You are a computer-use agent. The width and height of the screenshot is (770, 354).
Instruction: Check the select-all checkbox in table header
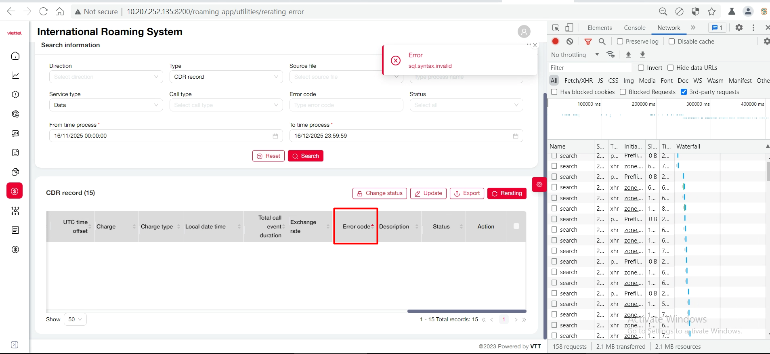[516, 226]
